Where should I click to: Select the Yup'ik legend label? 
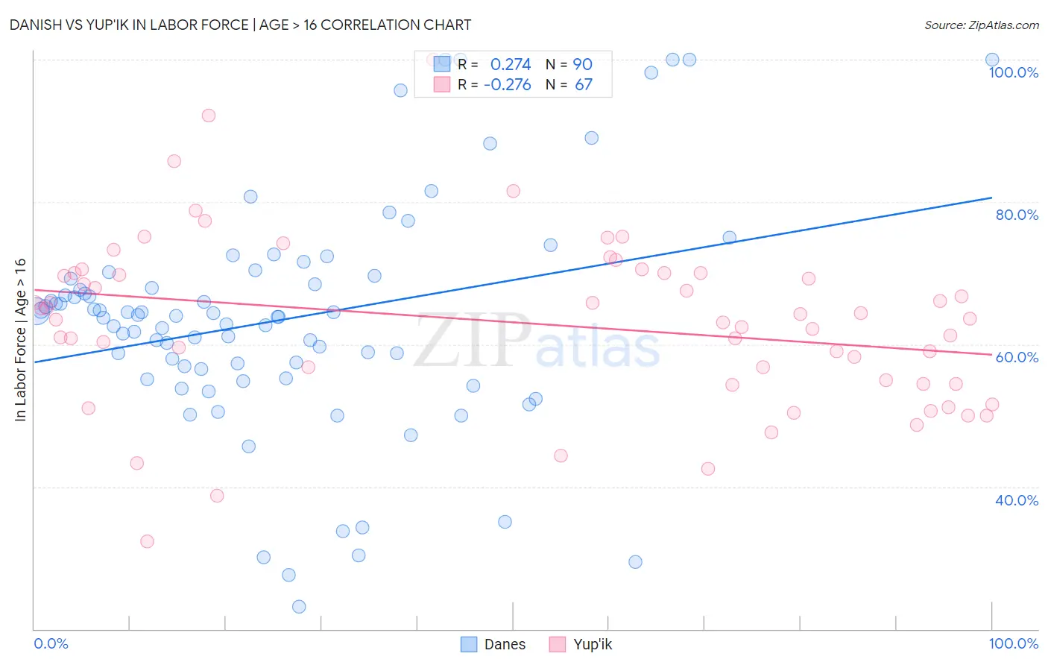pos(593,644)
